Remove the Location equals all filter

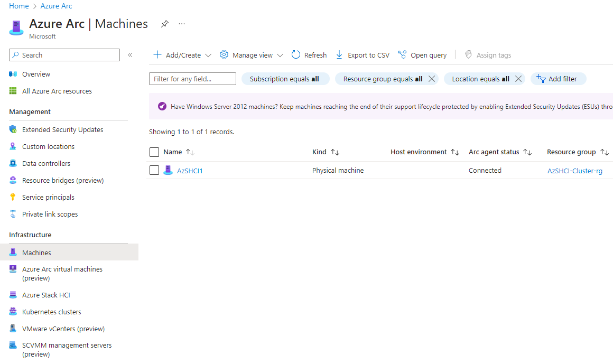pos(518,79)
